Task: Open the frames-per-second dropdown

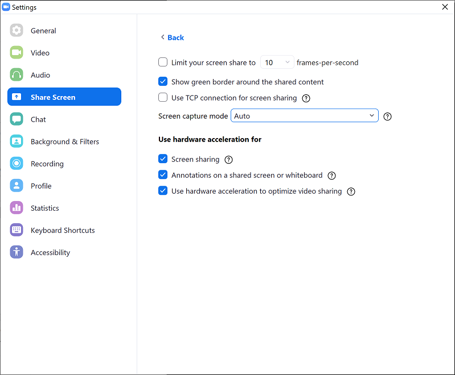Action: point(277,63)
